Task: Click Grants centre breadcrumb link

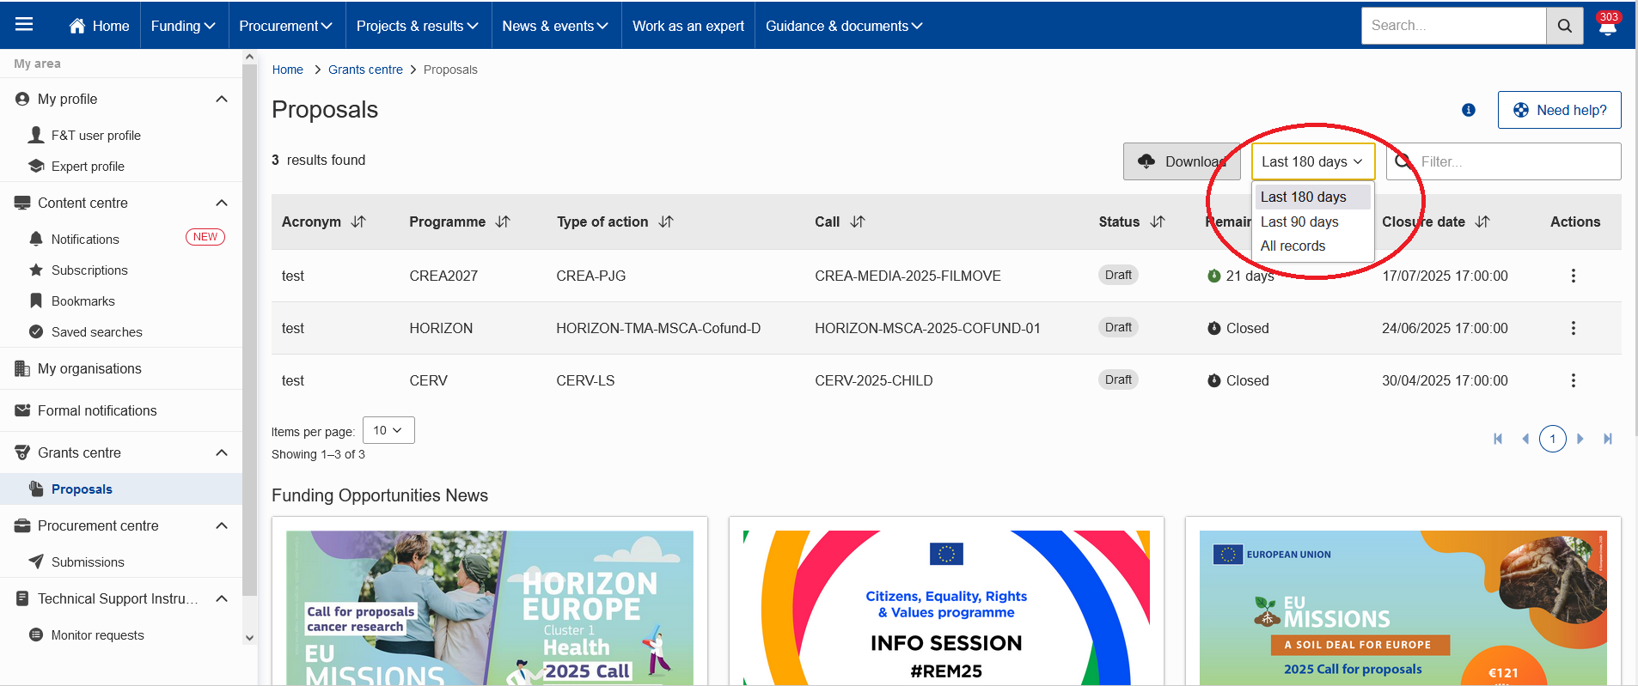Action: pyautogui.click(x=365, y=70)
